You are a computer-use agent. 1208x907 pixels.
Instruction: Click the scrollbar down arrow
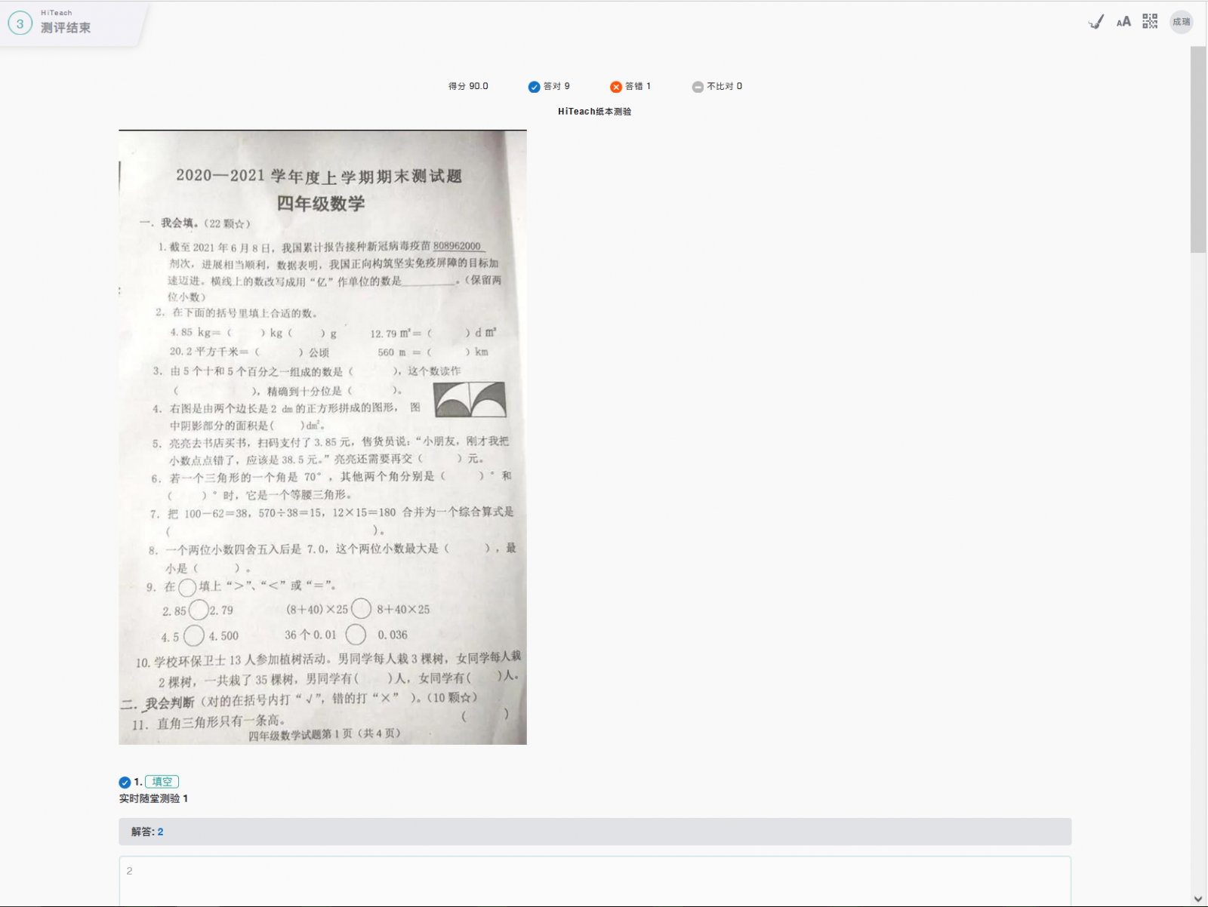coord(1198,899)
